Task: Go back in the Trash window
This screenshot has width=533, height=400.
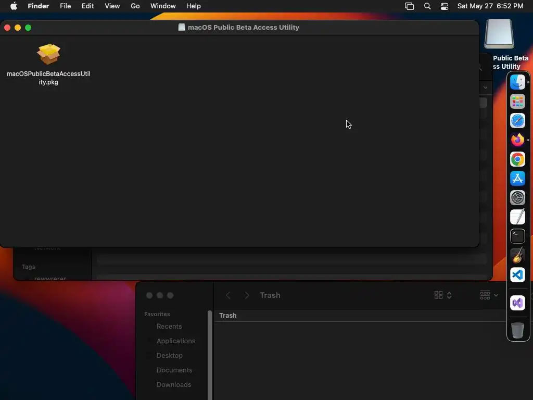Action: tap(228, 295)
